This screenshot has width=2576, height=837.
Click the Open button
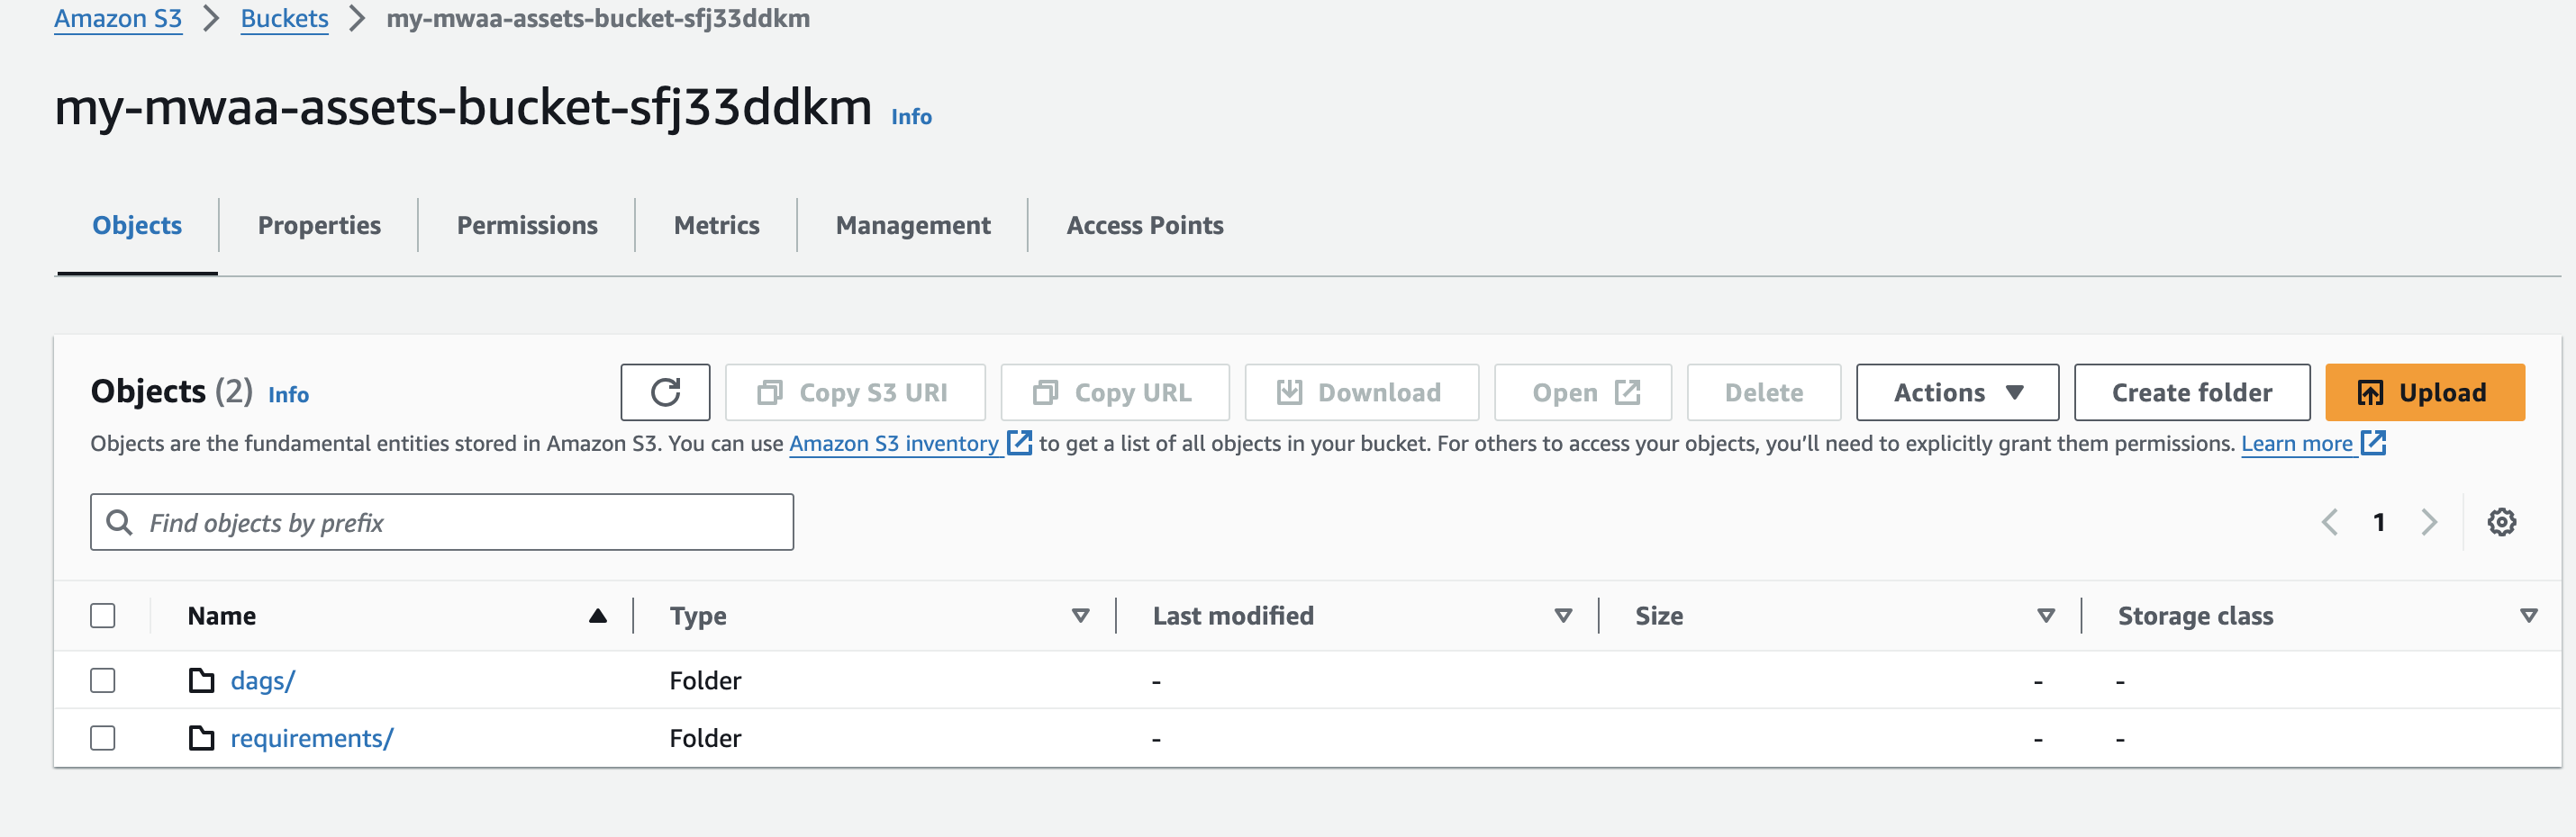[x=1583, y=392]
